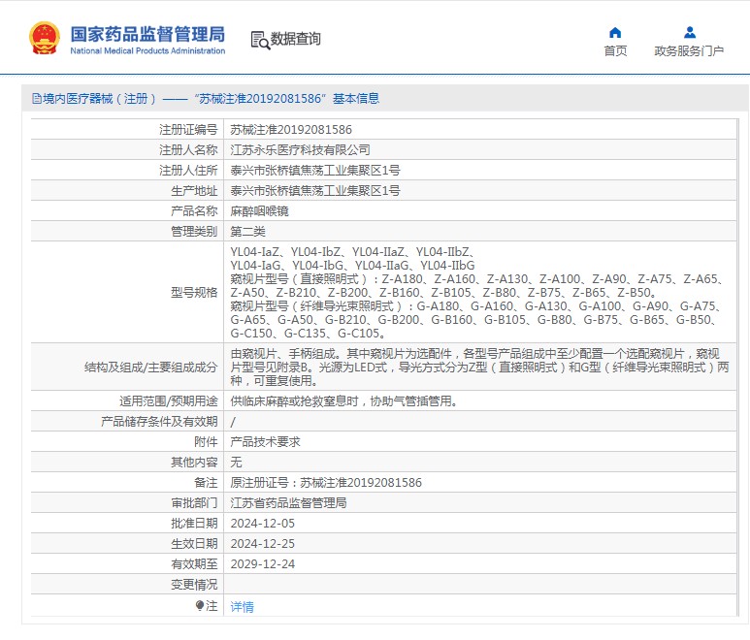Open the 数据查询 text label
This screenshot has width=750, height=640.
(x=295, y=40)
